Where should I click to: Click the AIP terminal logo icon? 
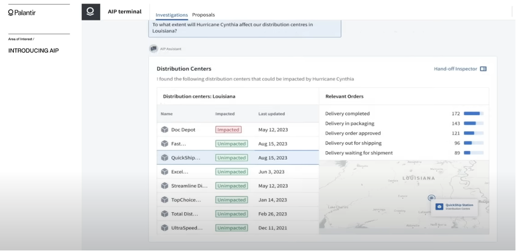91,12
